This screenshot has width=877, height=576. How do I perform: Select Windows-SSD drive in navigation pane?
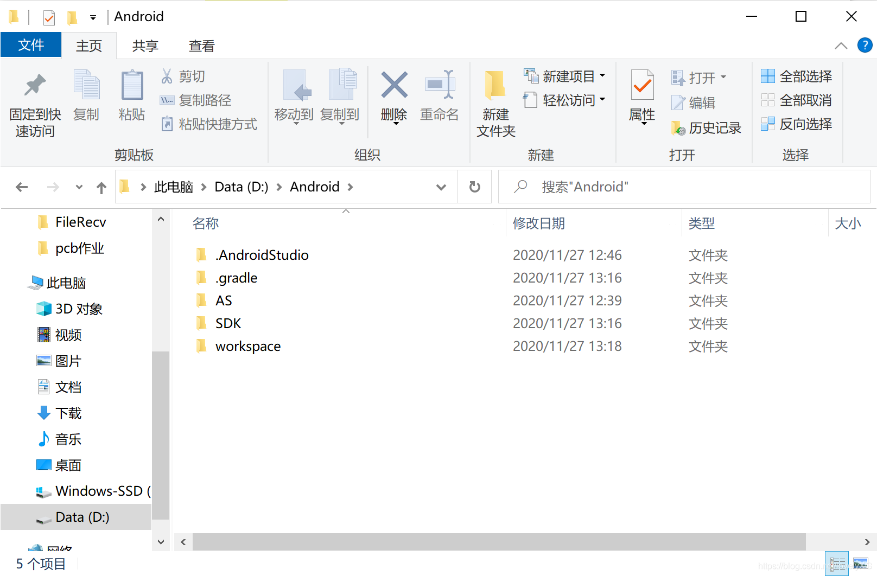click(x=93, y=491)
